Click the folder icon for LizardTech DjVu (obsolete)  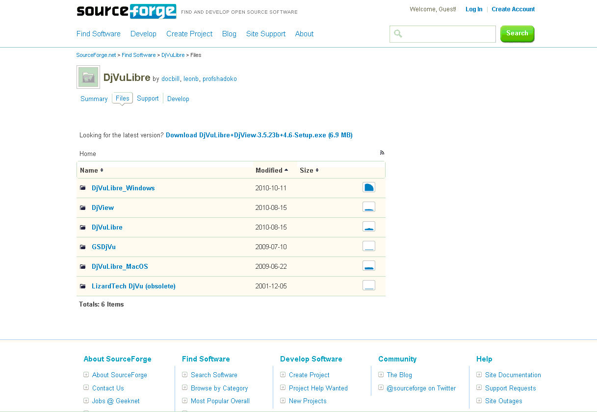point(83,286)
